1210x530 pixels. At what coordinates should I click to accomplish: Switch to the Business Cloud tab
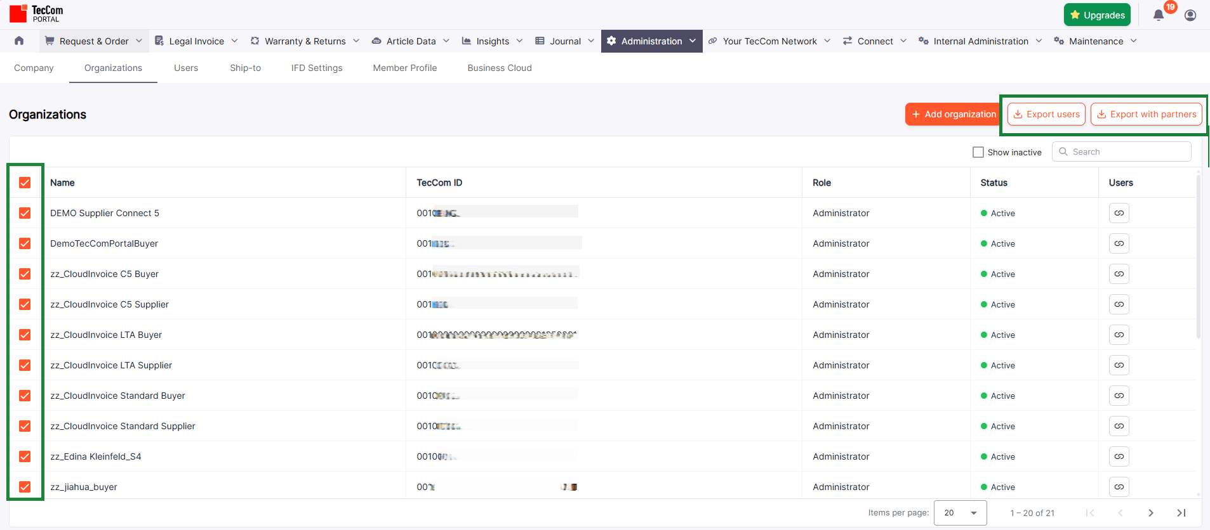[x=500, y=68]
